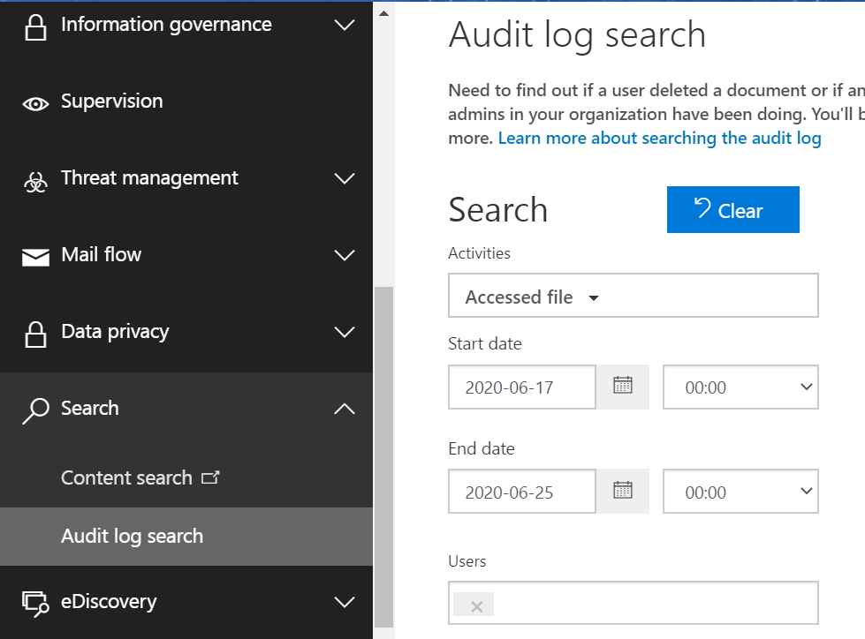Click the Data privacy lock icon
Viewport: 865px width, 639px height.
click(x=35, y=335)
